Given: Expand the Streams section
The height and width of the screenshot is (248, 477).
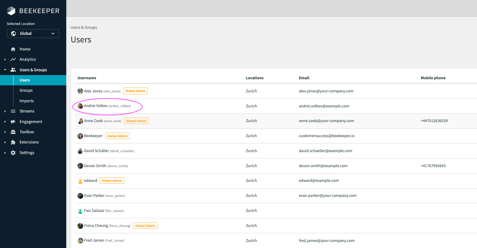Looking at the screenshot, I should [x=4, y=111].
